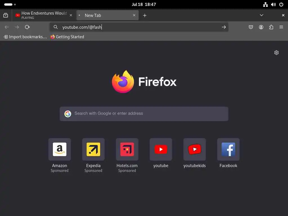Click the back navigation arrow

click(x=7, y=27)
